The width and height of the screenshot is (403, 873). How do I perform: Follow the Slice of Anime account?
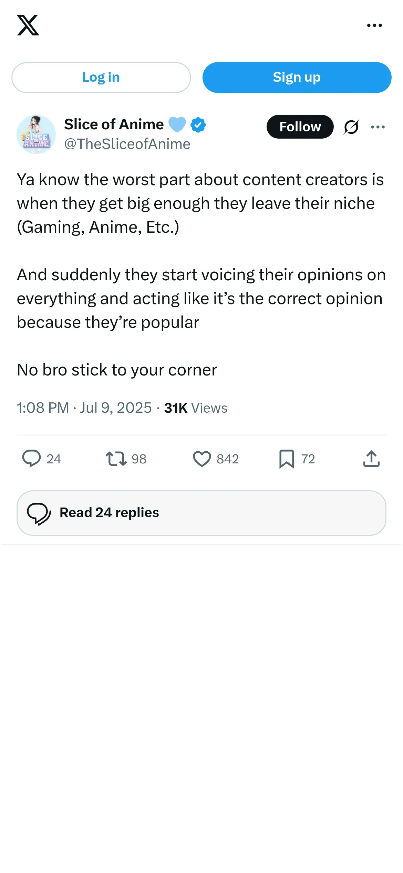coord(300,127)
